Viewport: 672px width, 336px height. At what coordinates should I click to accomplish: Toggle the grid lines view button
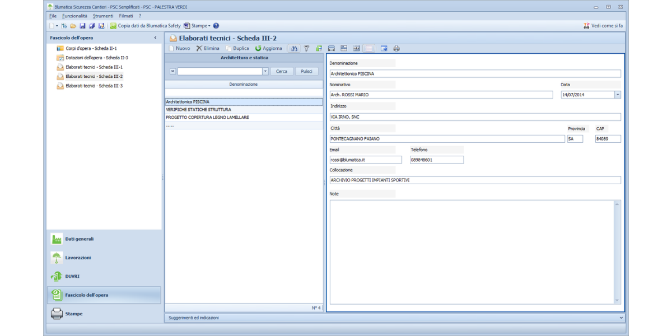pyautogui.click(x=368, y=49)
